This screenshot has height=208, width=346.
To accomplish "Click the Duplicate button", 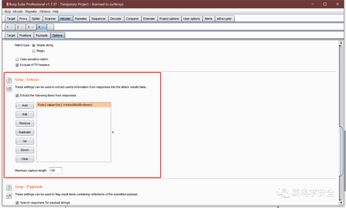I will point(25,132).
